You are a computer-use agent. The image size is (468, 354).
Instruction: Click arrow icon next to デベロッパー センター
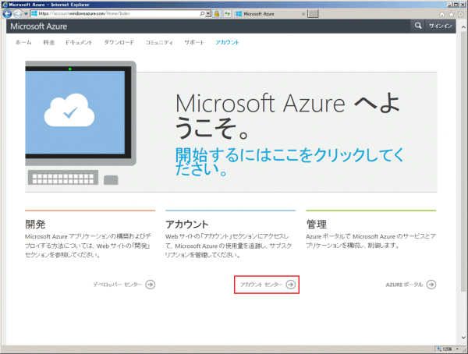(x=150, y=285)
